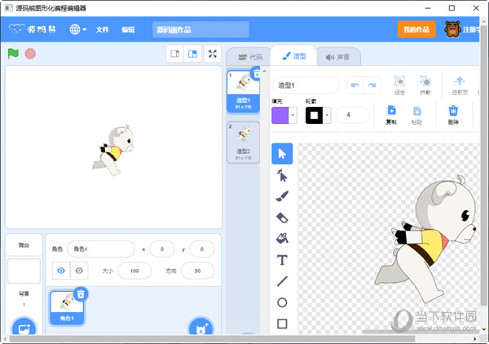Click the add sprite cat button
Screen dimensions: 489x344
click(x=201, y=328)
